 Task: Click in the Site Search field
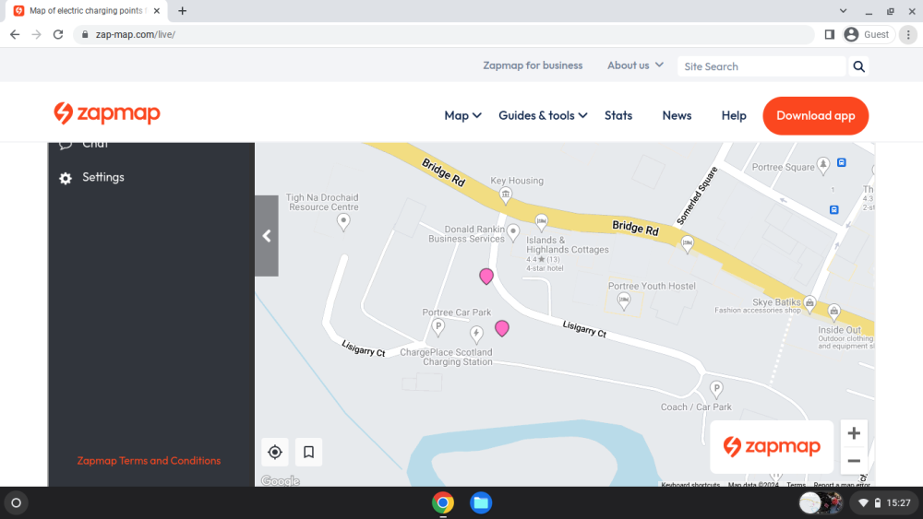click(x=761, y=66)
